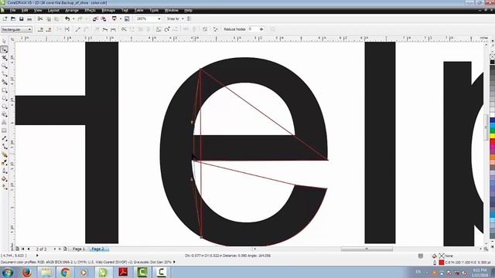Screen dimensions: 495x278
Task: Open the Layout menu
Action: [x=53, y=10]
